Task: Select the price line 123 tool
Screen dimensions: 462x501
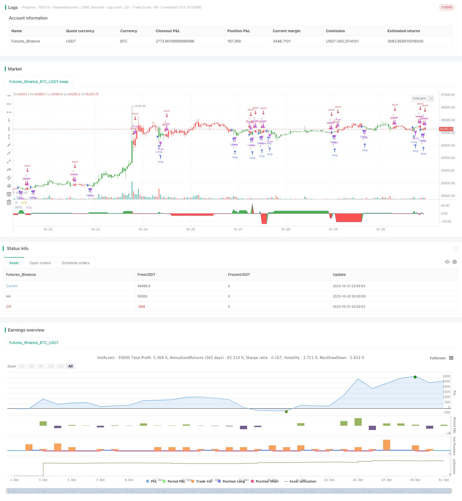Action: [x=9, y=169]
